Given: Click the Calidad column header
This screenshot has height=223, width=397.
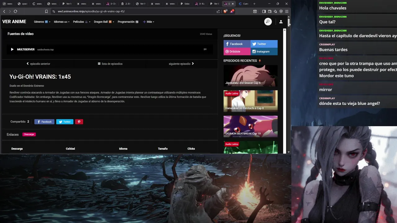Looking at the screenshot, I should pos(70,149).
